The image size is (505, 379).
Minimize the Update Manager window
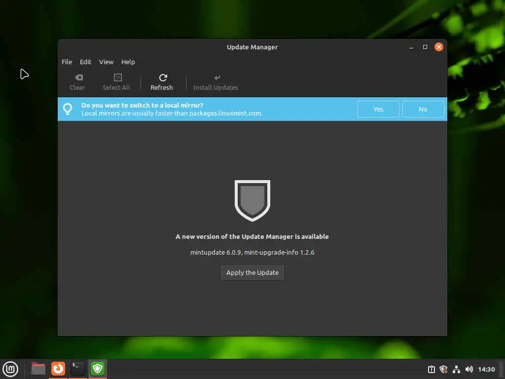pyautogui.click(x=411, y=47)
